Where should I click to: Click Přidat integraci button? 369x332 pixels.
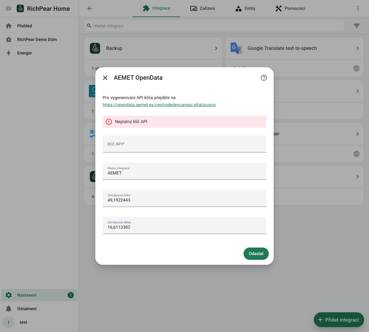point(339,320)
